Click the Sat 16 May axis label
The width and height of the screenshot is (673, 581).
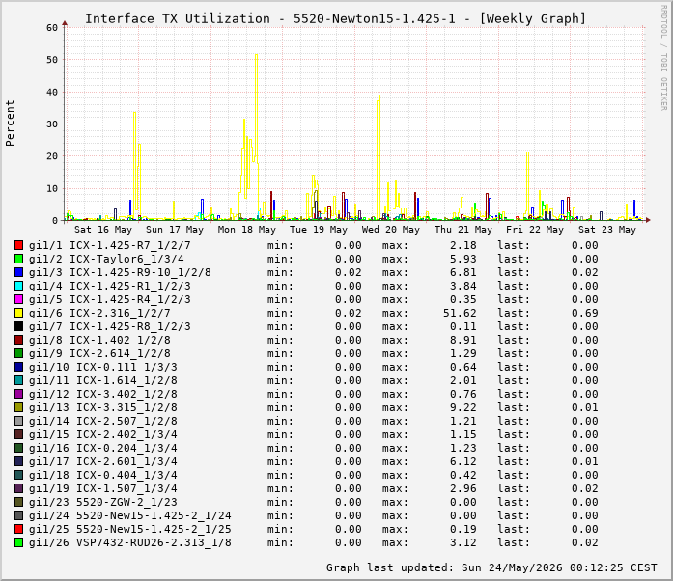[103, 230]
